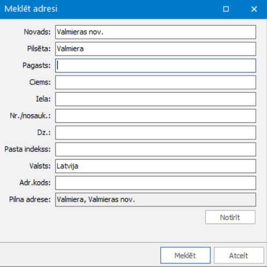The height and width of the screenshot is (267, 267).
Task: Click the Valsts field with Latvija
Action: coord(155,166)
